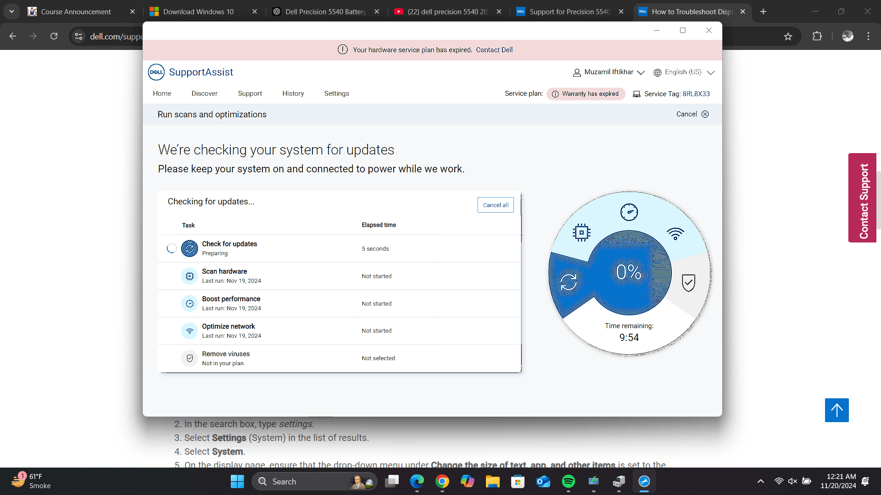
Task: Expand the Muzamil Iftikhar account dropdown
Action: click(641, 72)
